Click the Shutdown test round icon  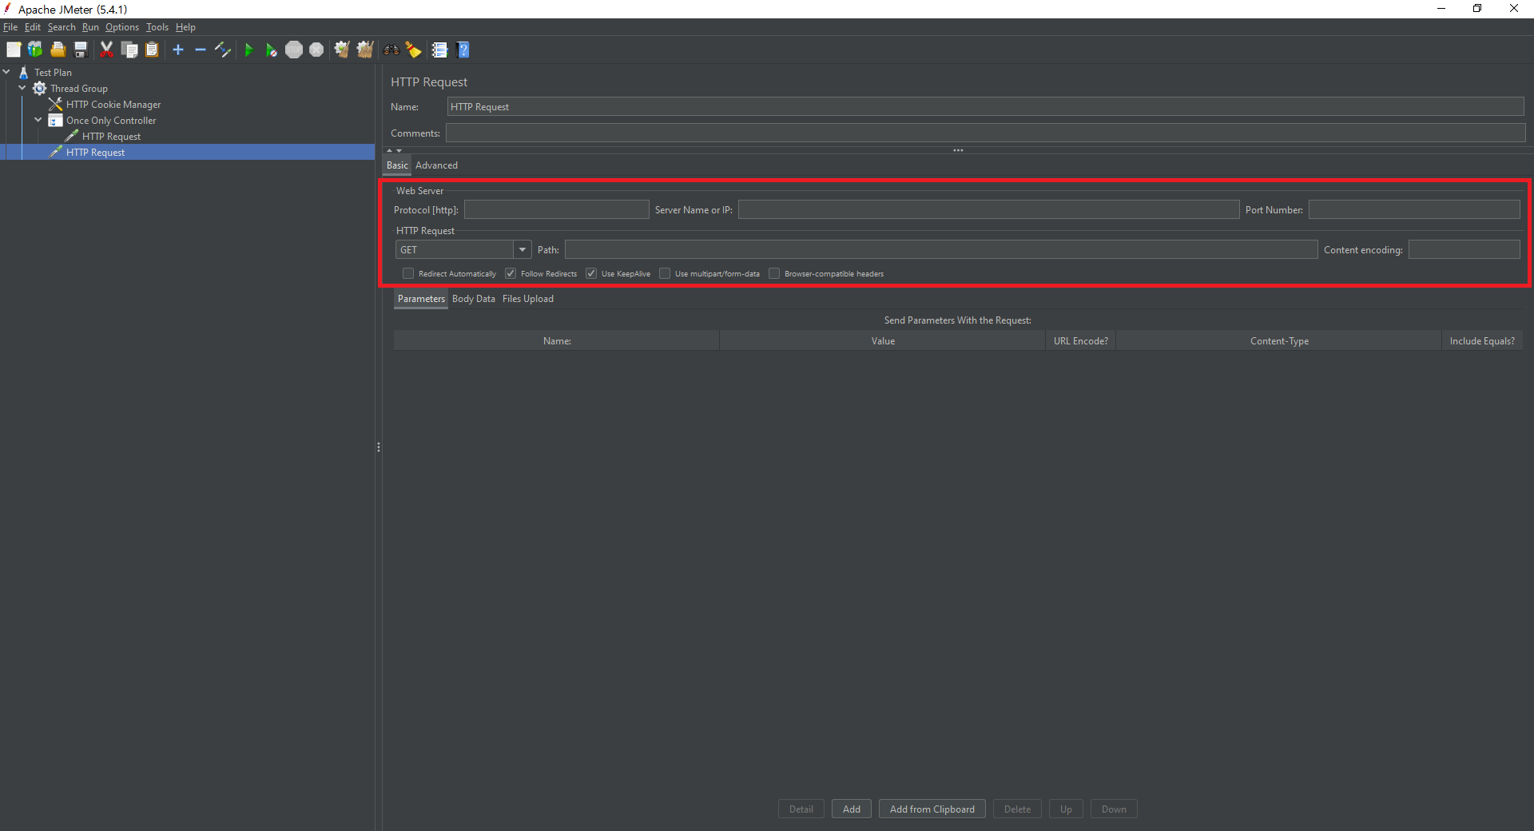point(316,50)
